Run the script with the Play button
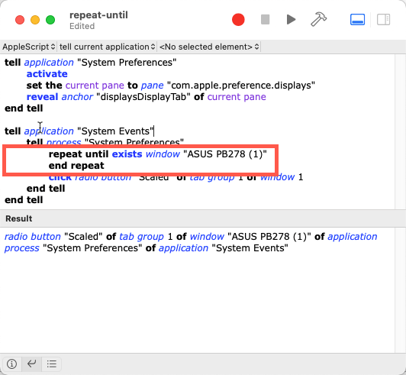The image size is (406, 375). 291,20
